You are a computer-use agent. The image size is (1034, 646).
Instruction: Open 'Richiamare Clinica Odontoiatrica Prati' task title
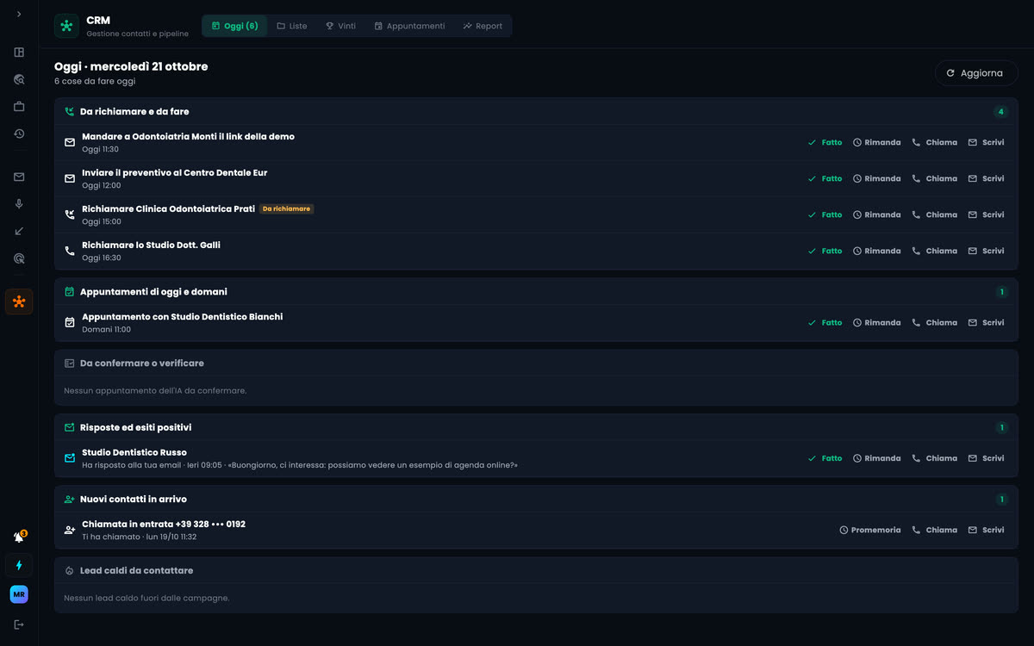168,209
